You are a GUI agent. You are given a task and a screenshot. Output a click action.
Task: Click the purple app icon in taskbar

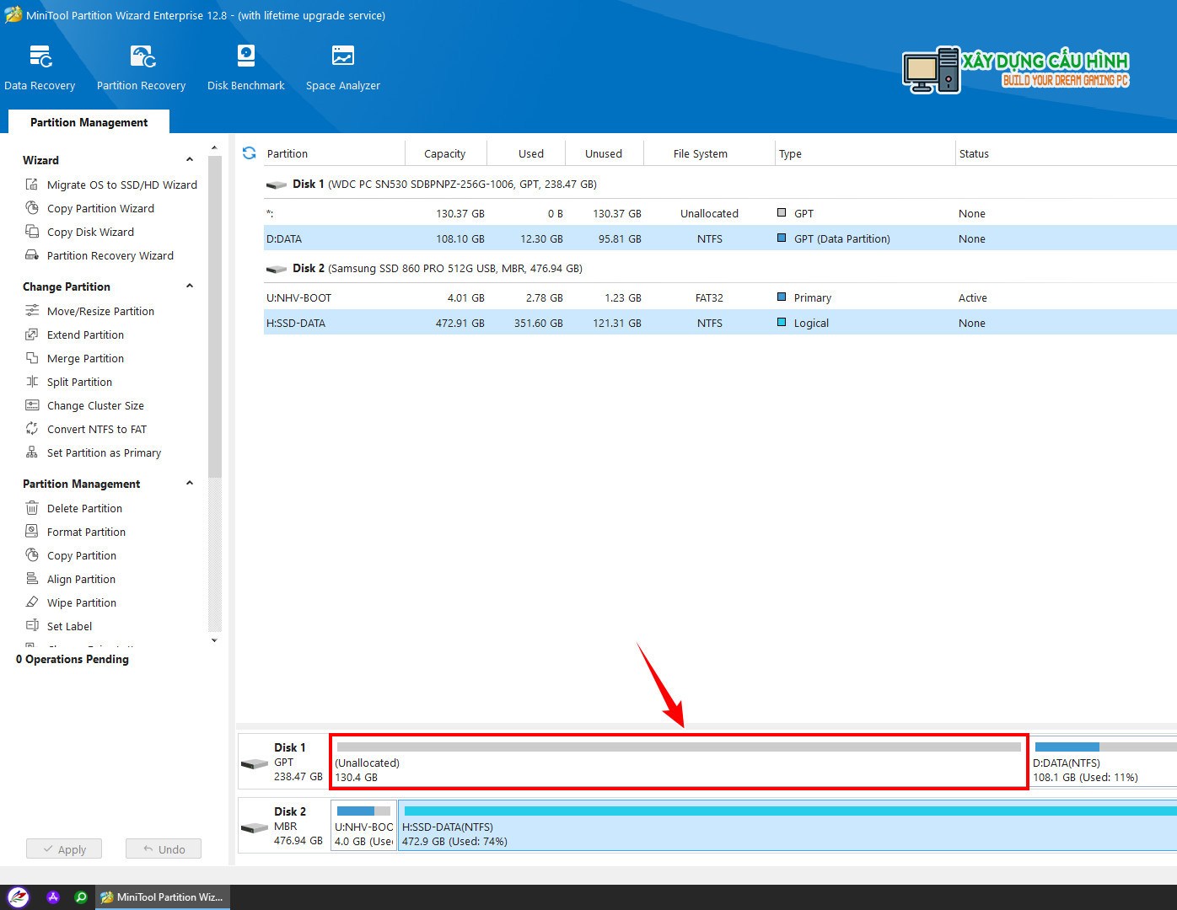52,897
